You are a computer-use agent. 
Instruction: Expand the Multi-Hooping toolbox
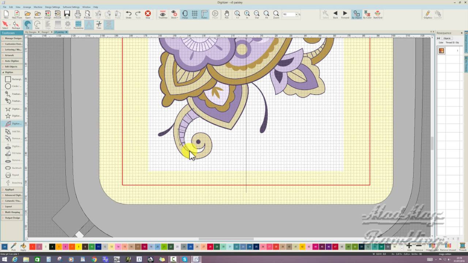[x=12, y=212]
